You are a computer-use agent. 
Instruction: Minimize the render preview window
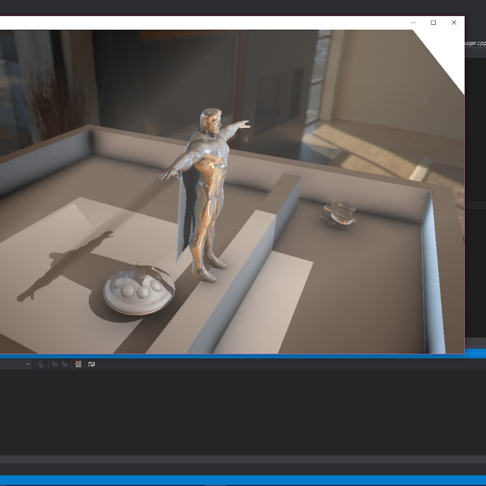click(413, 23)
